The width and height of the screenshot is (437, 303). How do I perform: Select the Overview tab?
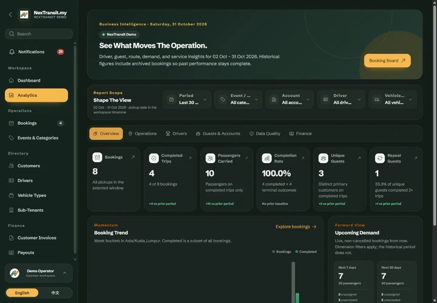(106, 134)
